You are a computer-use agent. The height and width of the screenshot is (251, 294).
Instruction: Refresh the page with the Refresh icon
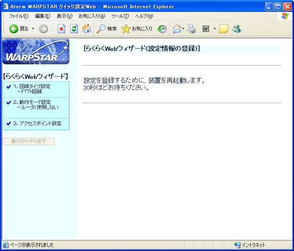point(74,29)
